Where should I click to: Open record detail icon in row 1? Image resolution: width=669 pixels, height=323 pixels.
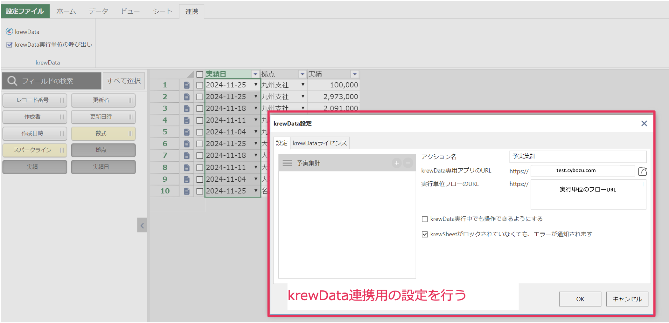(187, 85)
